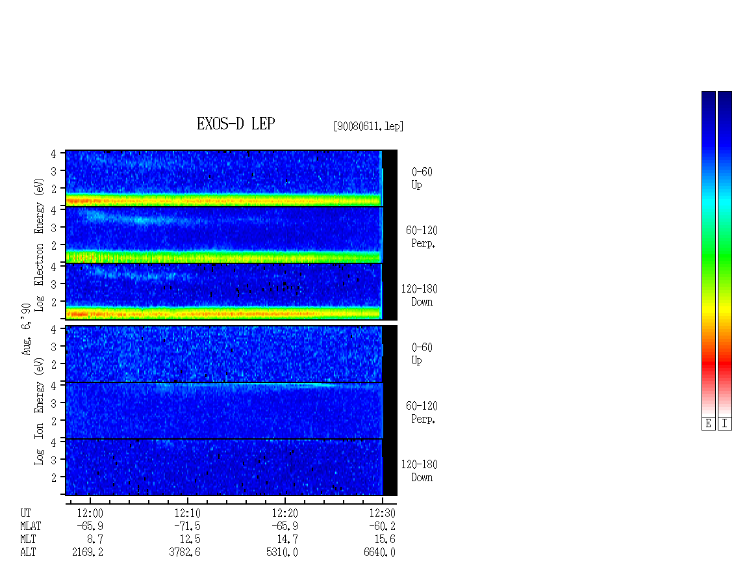Click the electron colorbar labeled E
Viewport: 734px width, 569px height.
(x=708, y=254)
